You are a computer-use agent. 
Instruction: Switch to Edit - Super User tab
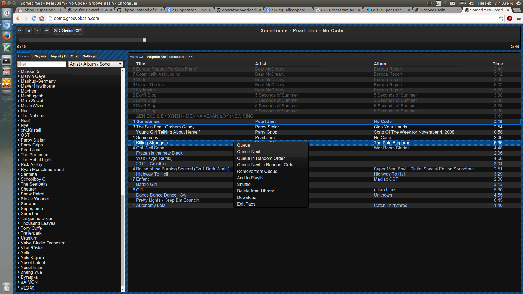pyautogui.click(x=387, y=10)
